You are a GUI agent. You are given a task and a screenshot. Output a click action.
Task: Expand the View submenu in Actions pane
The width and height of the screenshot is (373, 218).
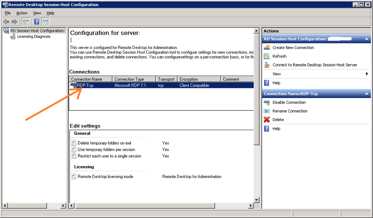367,74
